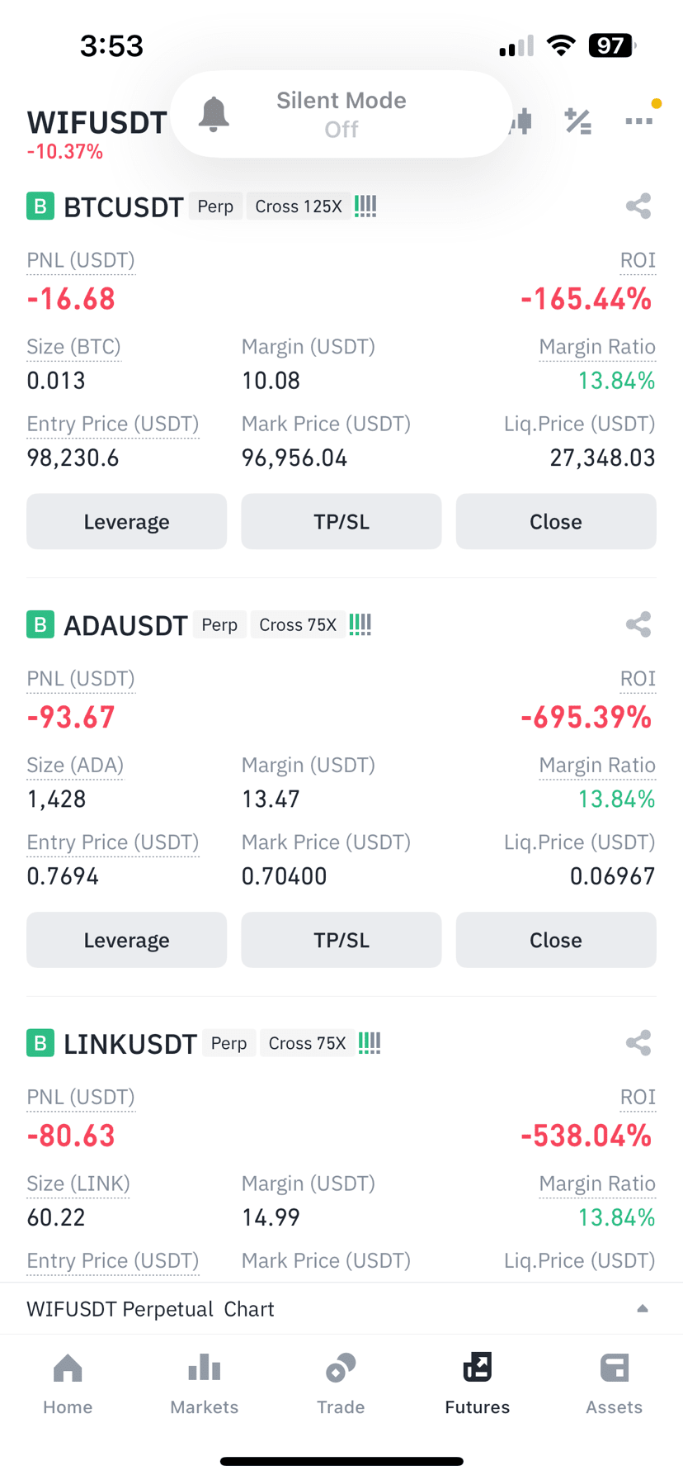Set TP/SL for the ADAUSDT position

click(x=341, y=940)
